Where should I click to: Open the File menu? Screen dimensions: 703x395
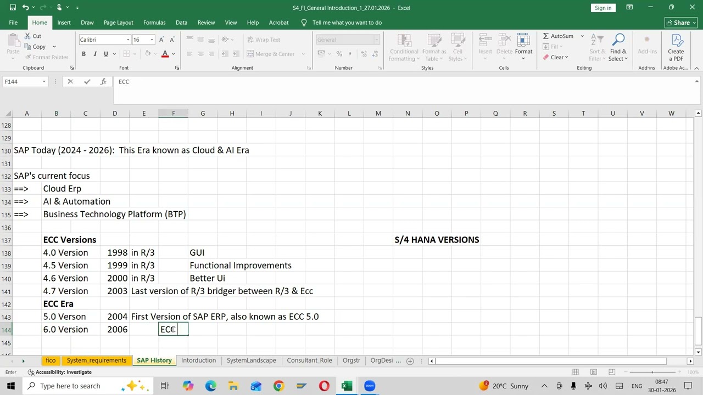click(x=13, y=22)
